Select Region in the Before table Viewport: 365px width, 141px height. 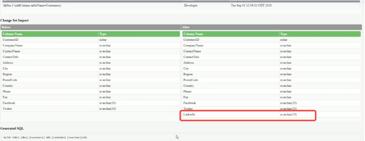coord(7,74)
